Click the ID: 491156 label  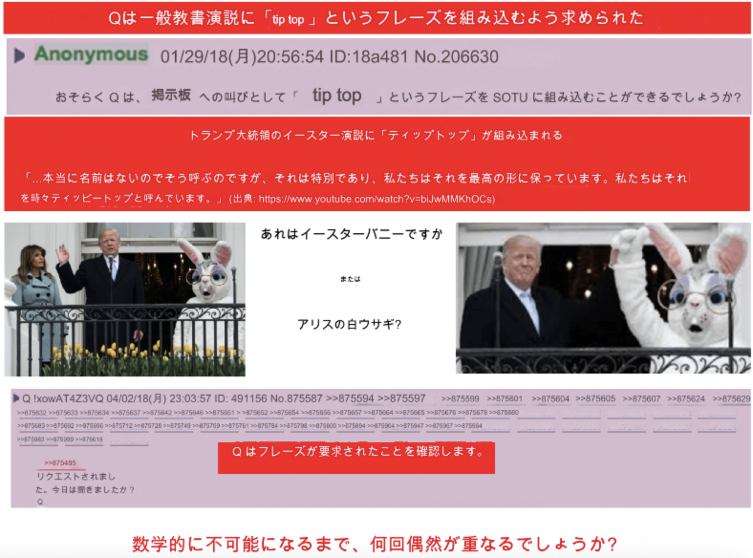[241, 398]
